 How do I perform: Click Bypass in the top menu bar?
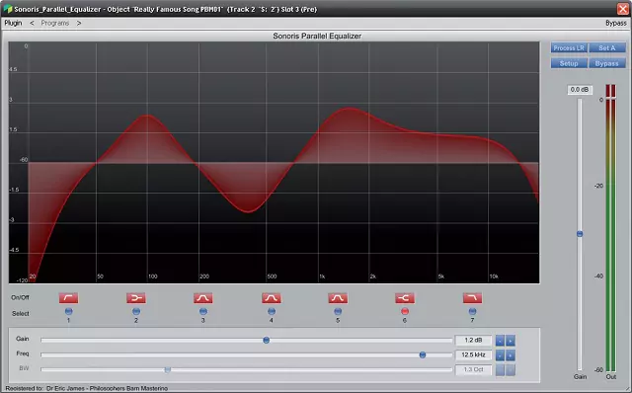click(616, 23)
